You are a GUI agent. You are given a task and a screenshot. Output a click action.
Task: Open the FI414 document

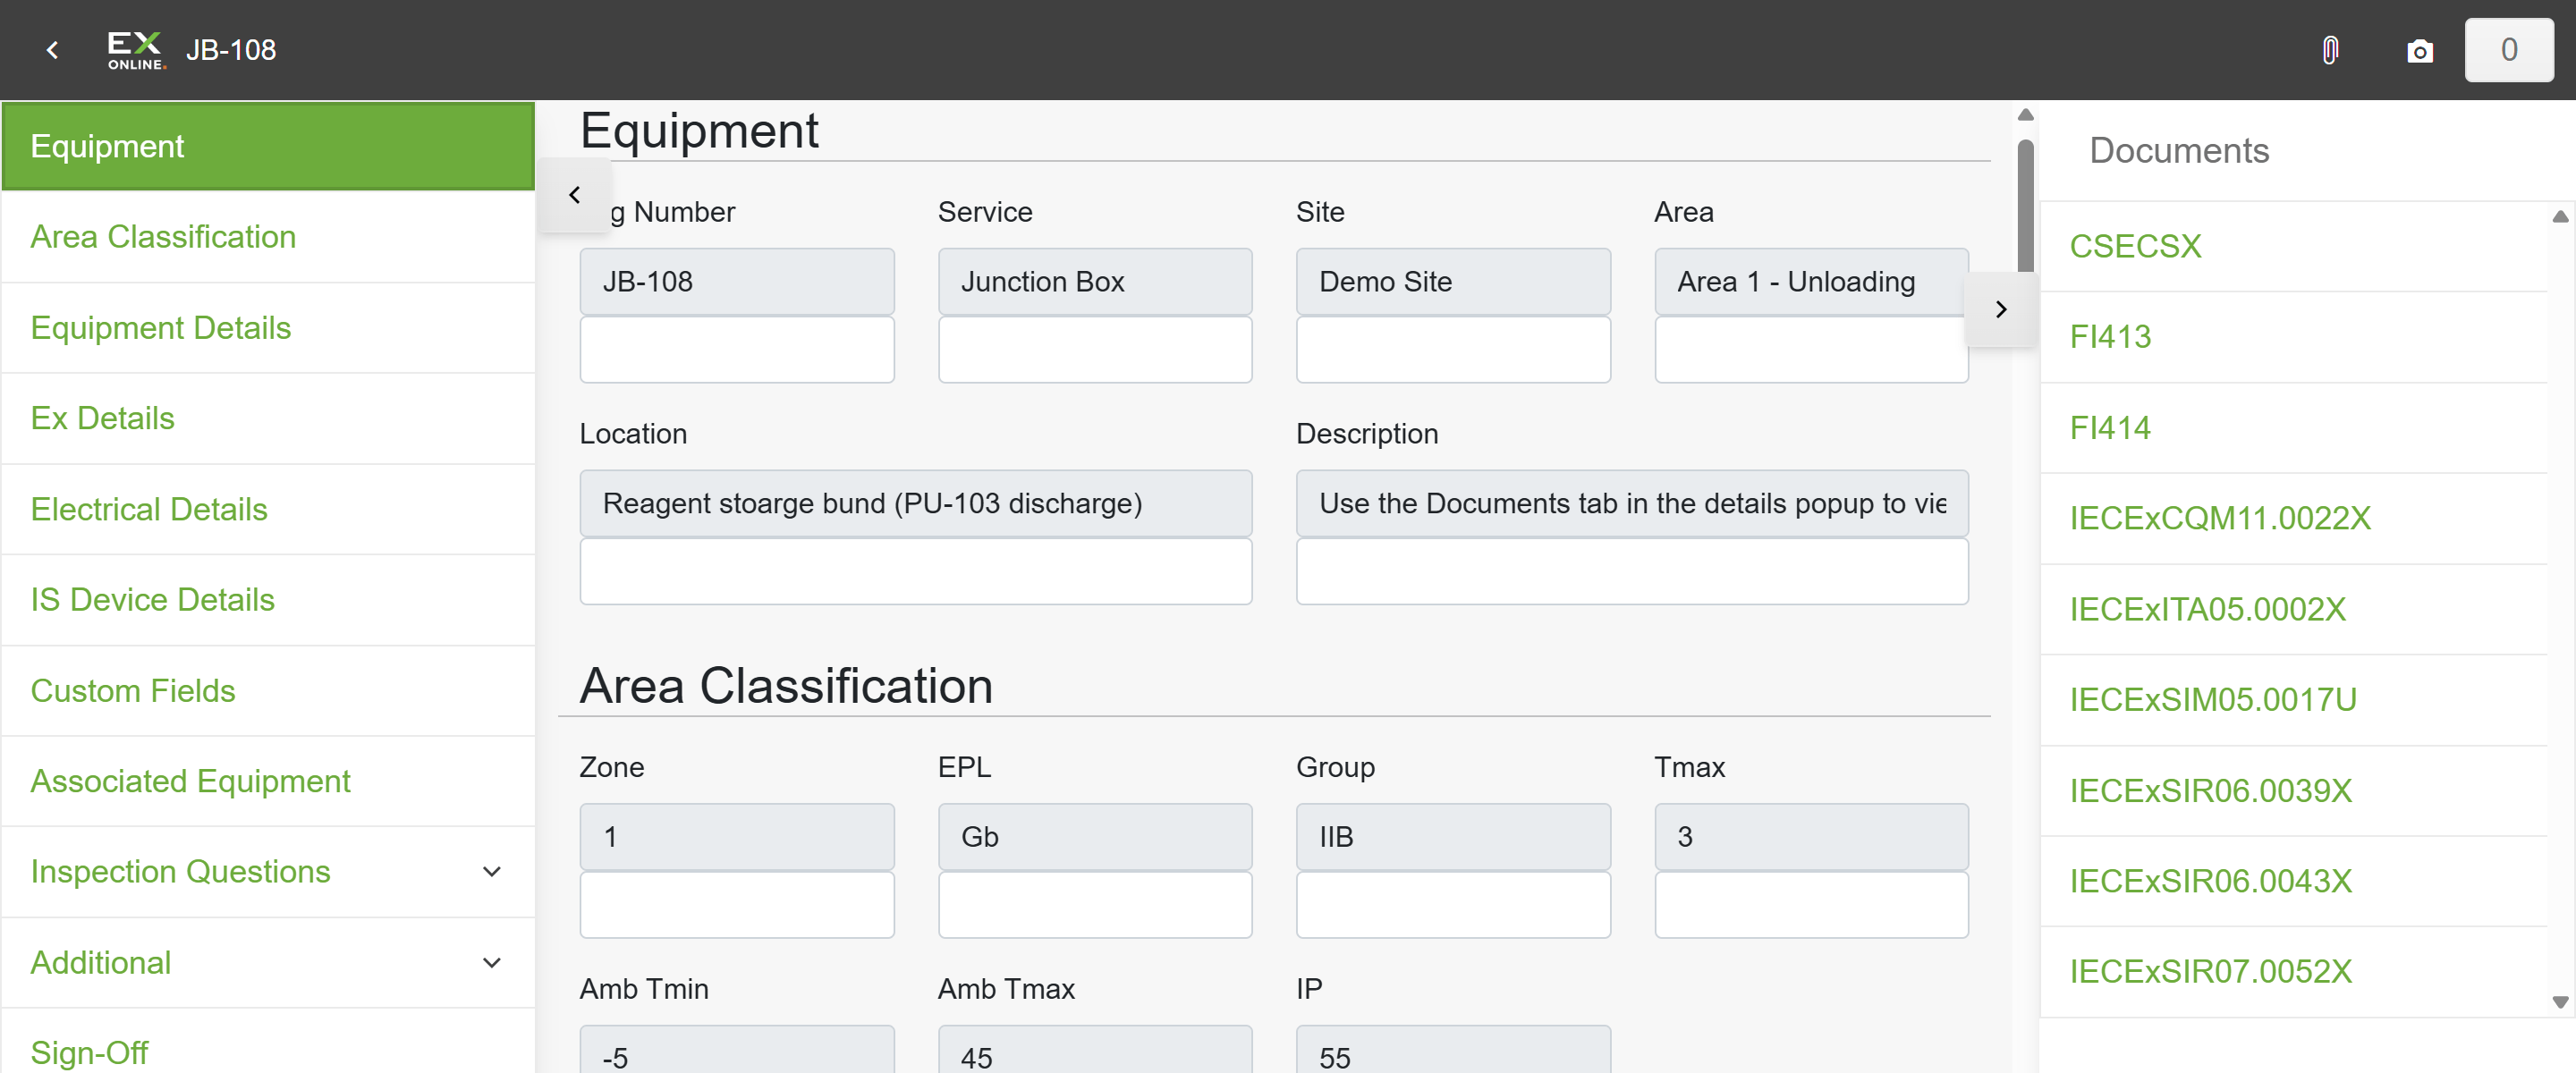pyautogui.click(x=2293, y=428)
